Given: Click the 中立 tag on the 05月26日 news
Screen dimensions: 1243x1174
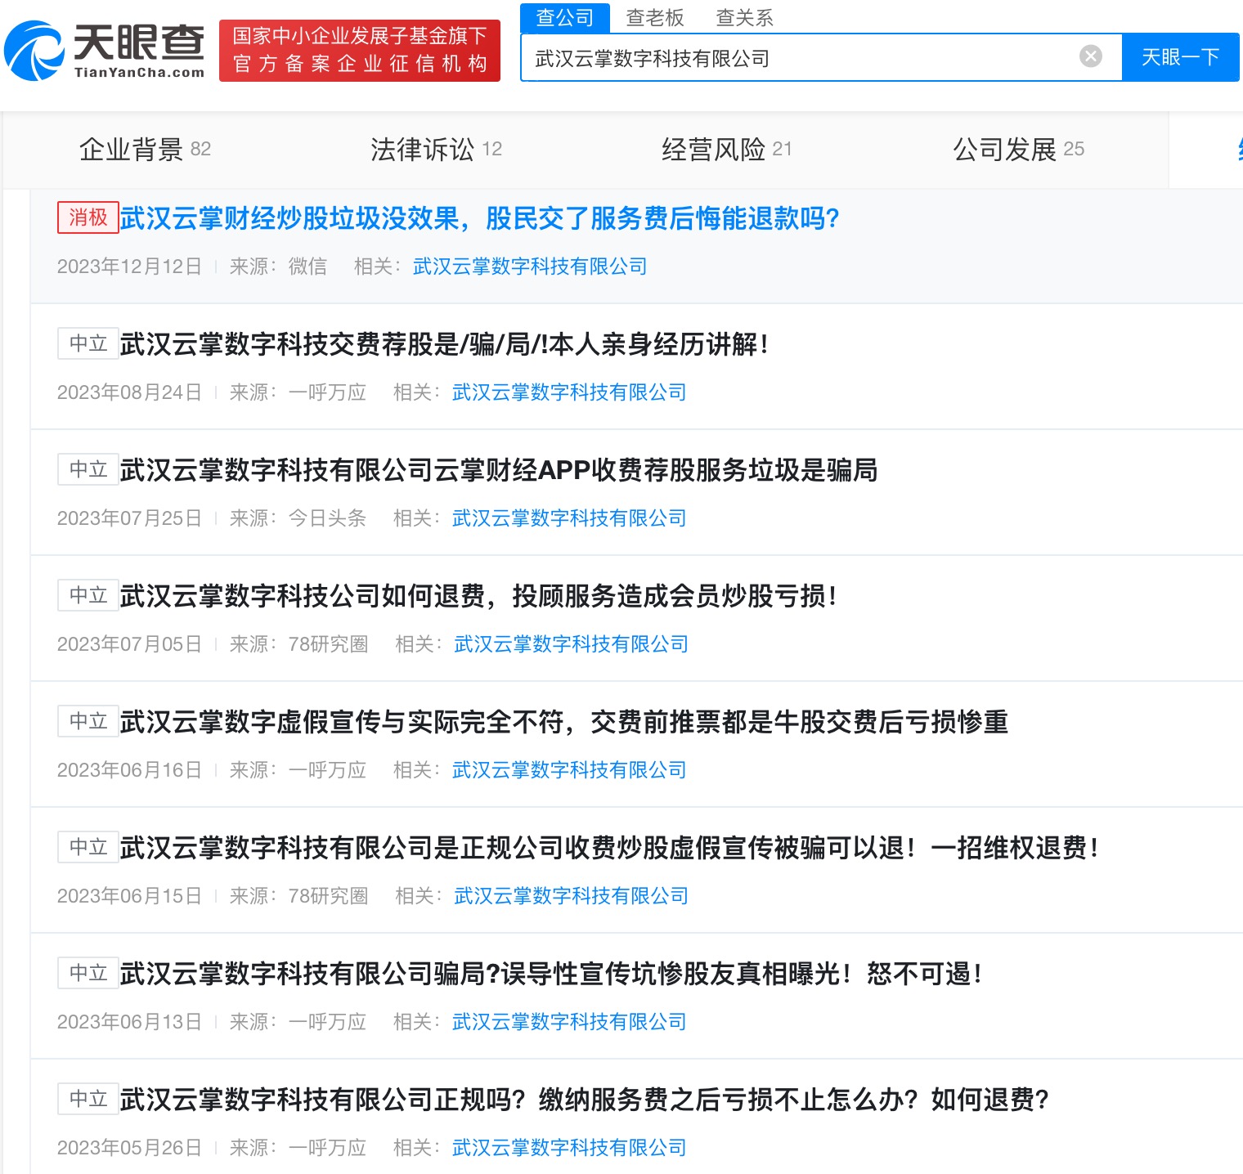Looking at the screenshot, I should [88, 1099].
